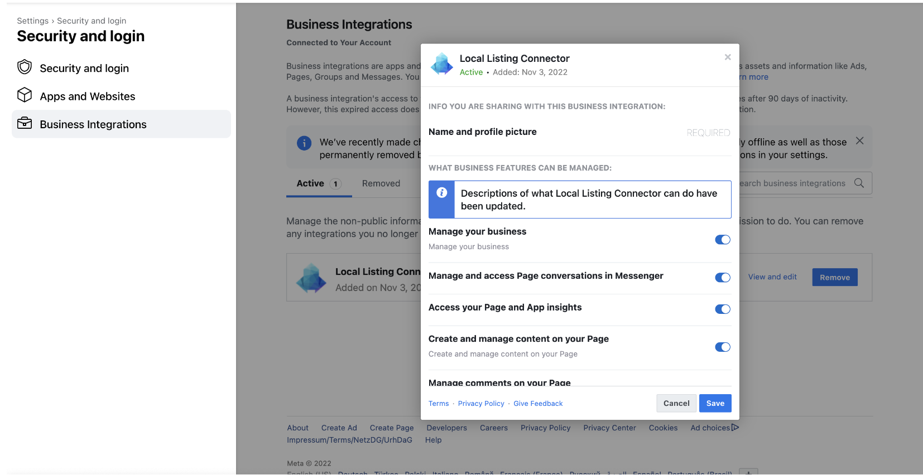The height and width of the screenshot is (475, 923).
Task: Click the shield icon beside Security and login
Action: (x=25, y=67)
